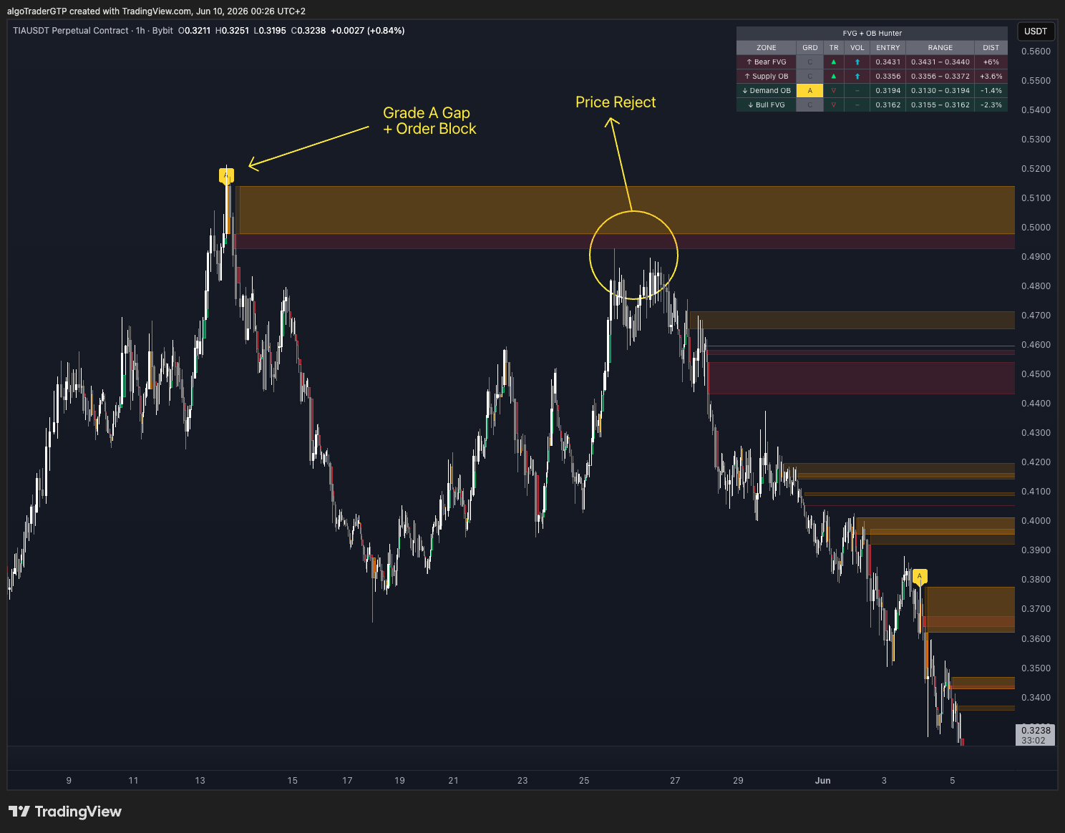Select the orange zone near the 0.47 level
The height and width of the screenshot is (833, 1065).
pos(852,320)
